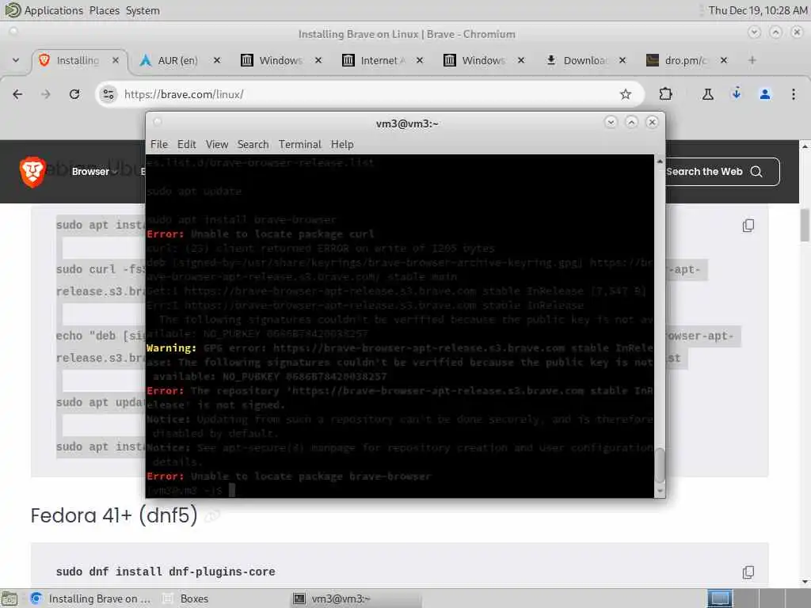Bookmark this page with the star icon
This screenshot has height=608, width=811.
pos(626,94)
